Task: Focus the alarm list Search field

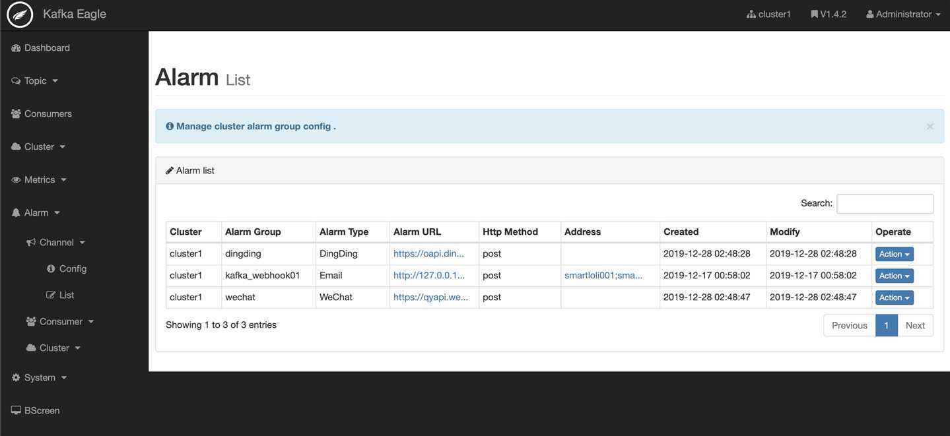Action: [885, 204]
